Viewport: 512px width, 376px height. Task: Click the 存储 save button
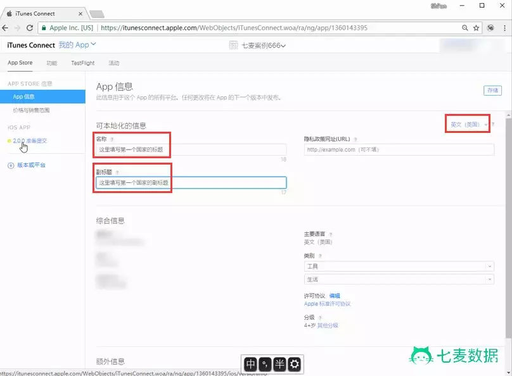coord(492,91)
